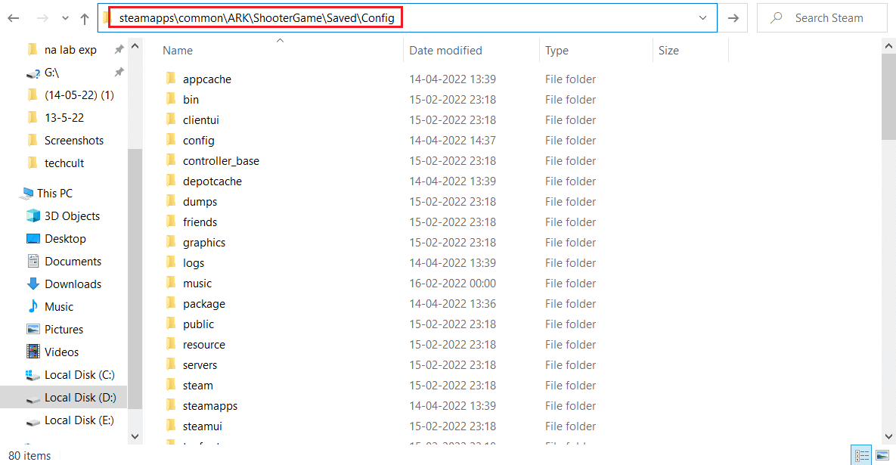Click the Go to arrow button

point(733,17)
